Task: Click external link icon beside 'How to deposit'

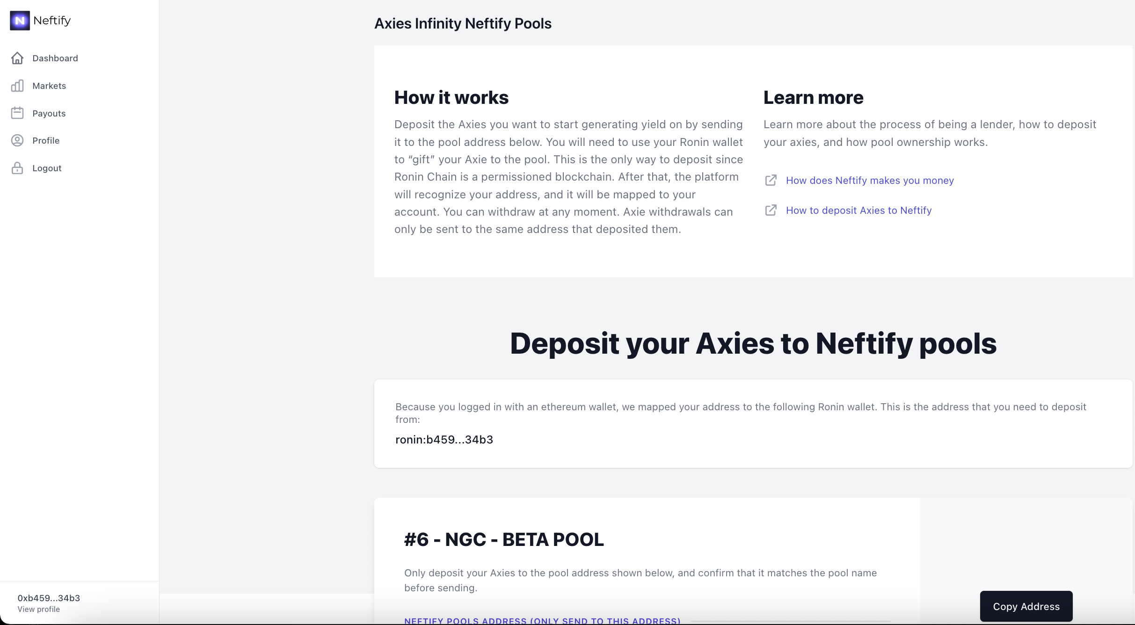Action: click(x=771, y=210)
